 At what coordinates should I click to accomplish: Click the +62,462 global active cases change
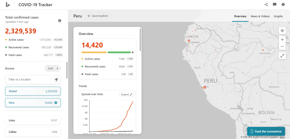pyautogui.click(x=58, y=40)
